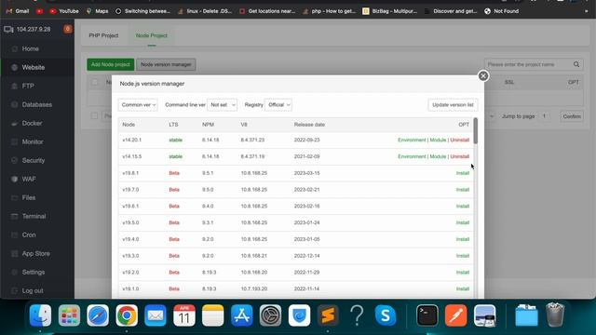Install Node v19.1.0

point(463,288)
